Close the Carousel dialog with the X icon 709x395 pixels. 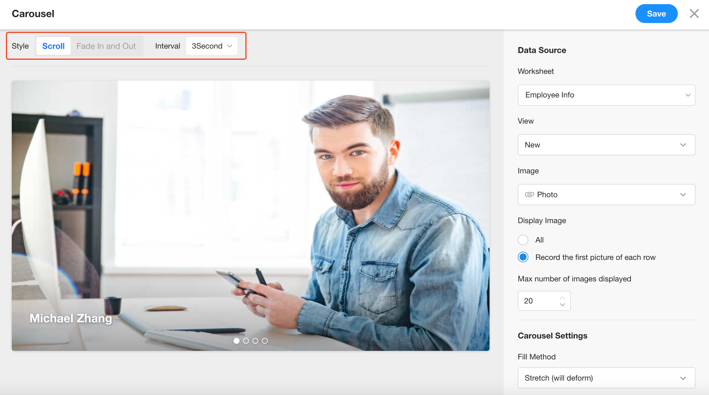[694, 14]
